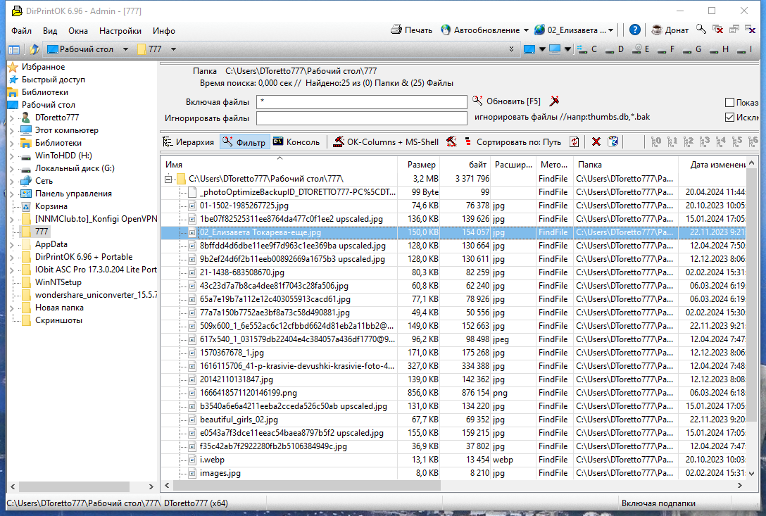Viewport: 766px width, 516px height.
Task: Open the Файл menu
Action: coord(22,31)
